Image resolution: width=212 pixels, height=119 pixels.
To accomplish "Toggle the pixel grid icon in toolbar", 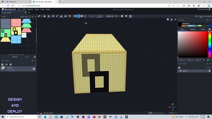I will point(130,16).
